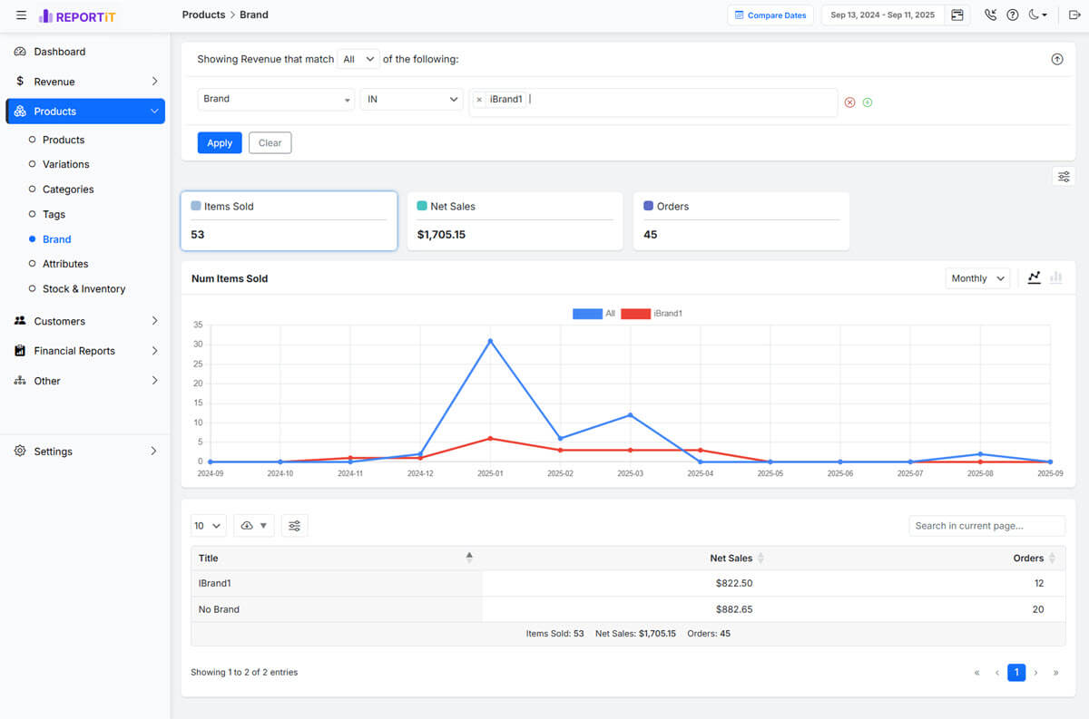Open the calendar date picker icon
Image resolution: width=1089 pixels, height=719 pixels.
(x=957, y=15)
